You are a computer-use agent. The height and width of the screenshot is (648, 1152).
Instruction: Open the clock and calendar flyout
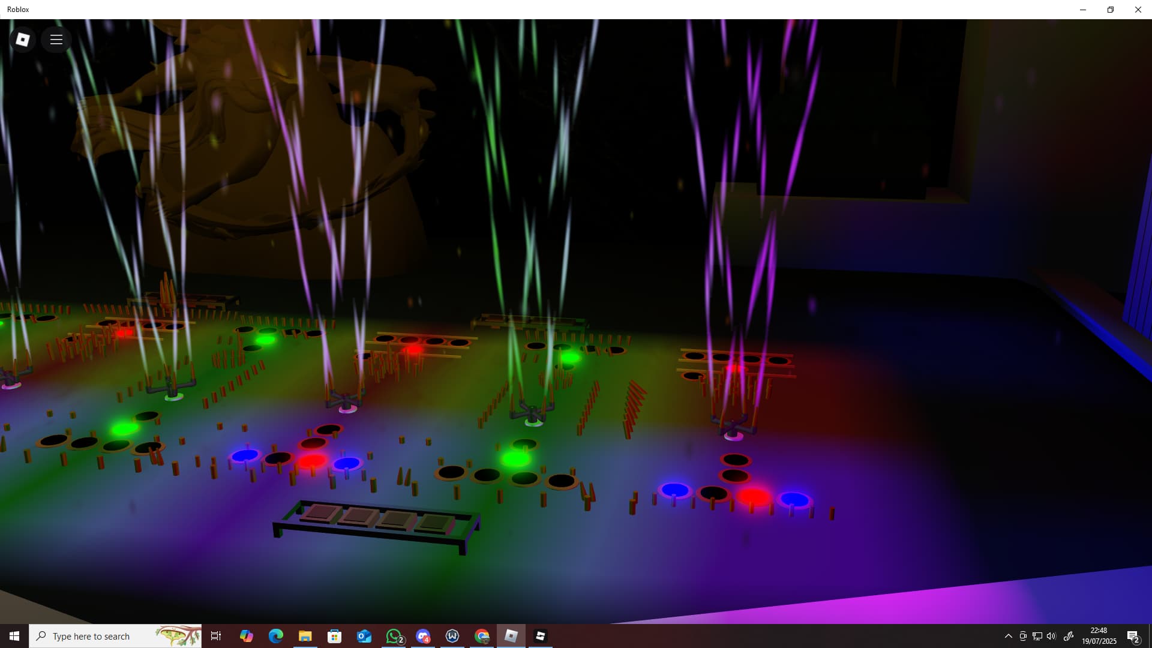tap(1099, 636)
